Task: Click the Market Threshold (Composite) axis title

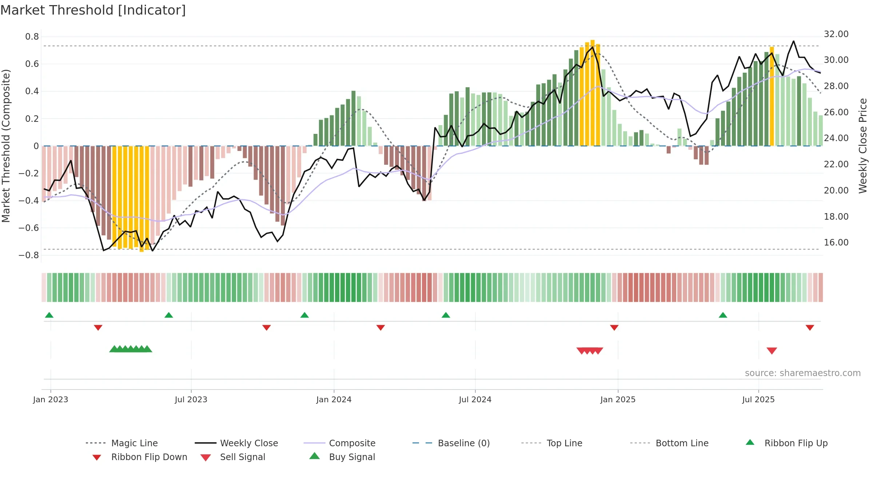Action: click(x=6, y=146)
